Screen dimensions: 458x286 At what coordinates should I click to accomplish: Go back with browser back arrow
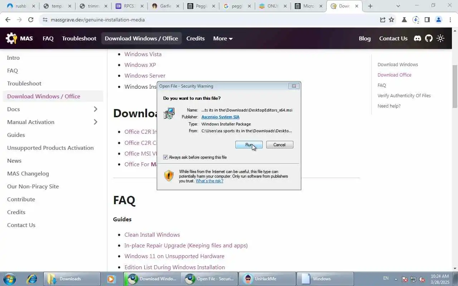coord(8,20)
